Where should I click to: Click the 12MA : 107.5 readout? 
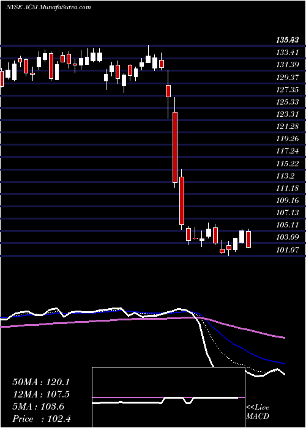click(41, 394)
